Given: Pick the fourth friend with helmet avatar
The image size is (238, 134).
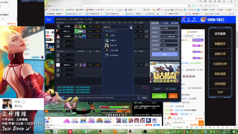Looking at the screenshot, I should 107,50.
